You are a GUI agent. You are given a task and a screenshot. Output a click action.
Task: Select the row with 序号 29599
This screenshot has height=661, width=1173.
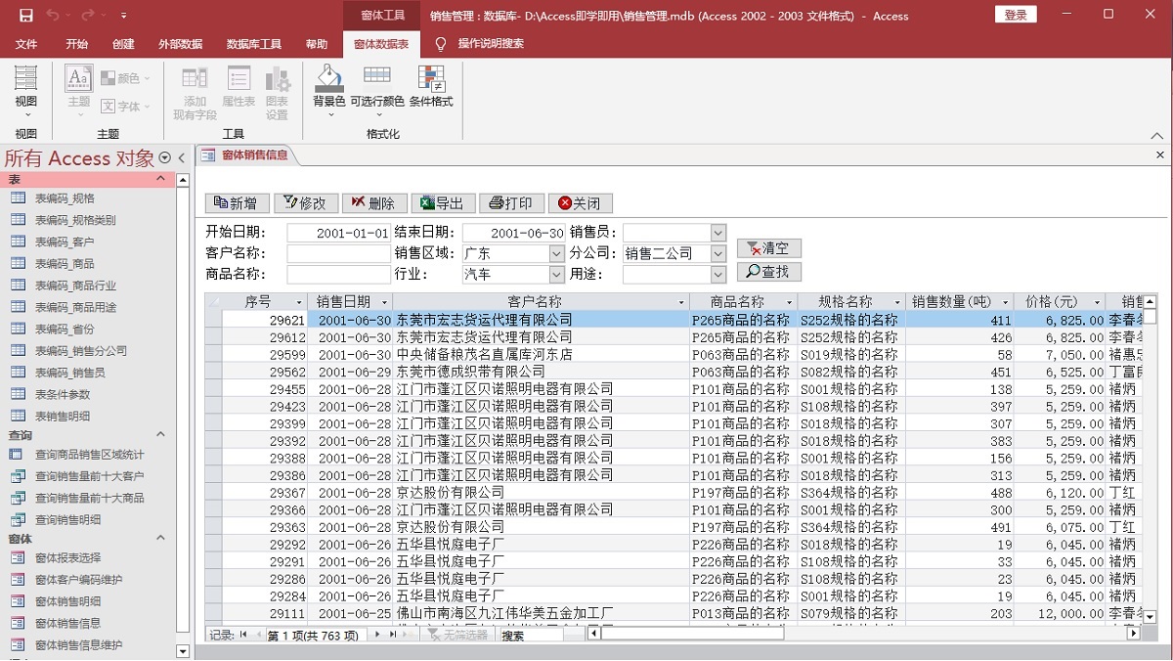click(x=674, y=354)
